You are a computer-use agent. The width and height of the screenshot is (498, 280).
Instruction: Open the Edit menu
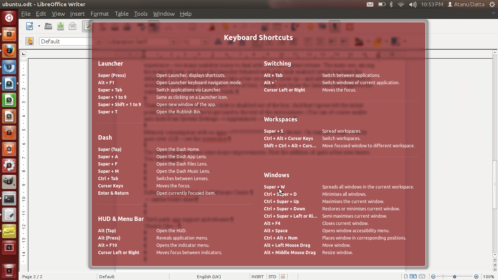[41, 14]
